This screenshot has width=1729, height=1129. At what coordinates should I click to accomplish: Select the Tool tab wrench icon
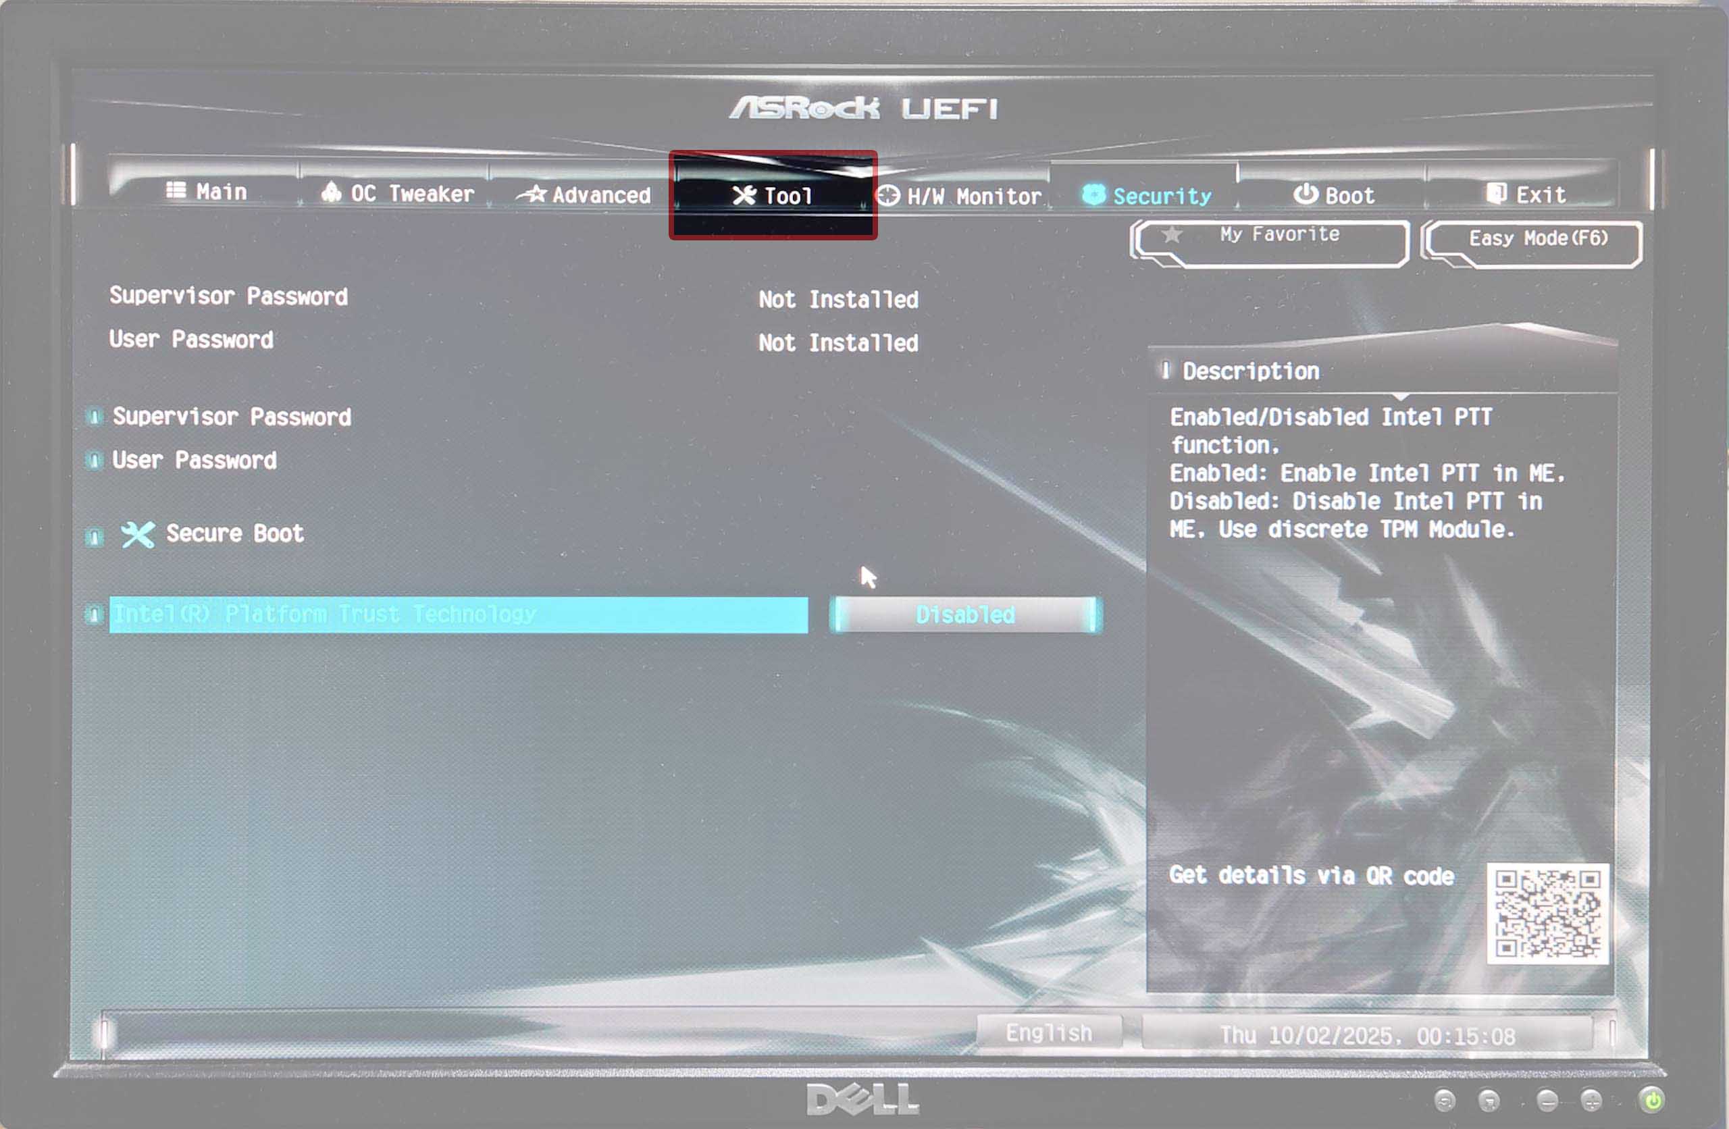[745, 195]
